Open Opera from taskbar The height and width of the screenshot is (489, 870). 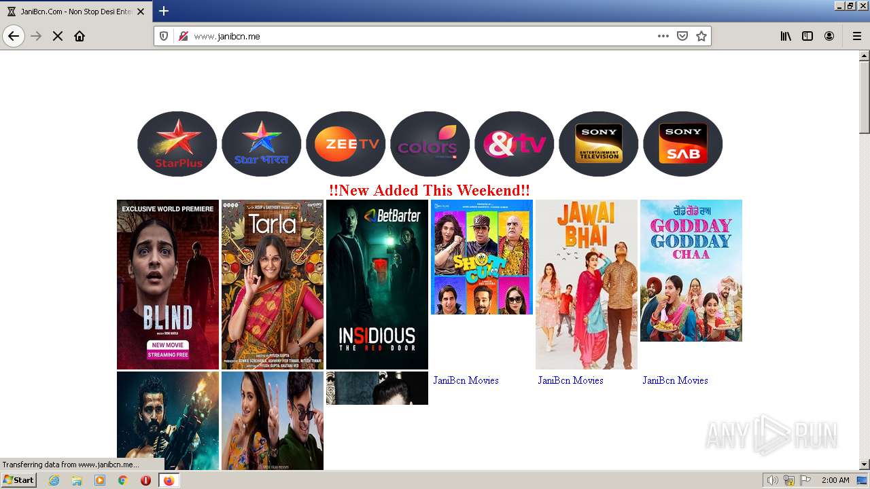pyautogui.click(x=145, y=480)
